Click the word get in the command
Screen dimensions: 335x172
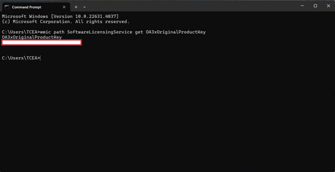tap(139, 32)
